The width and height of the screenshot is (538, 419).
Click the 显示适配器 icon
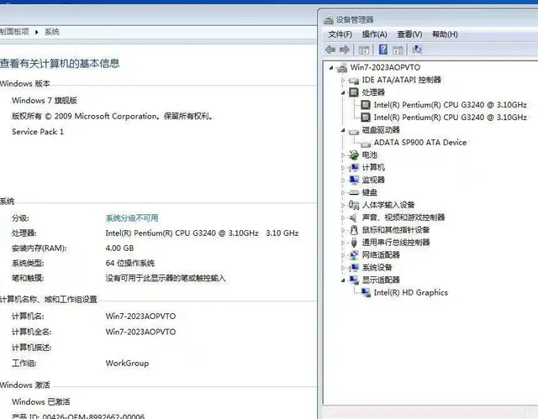[354, 280]
